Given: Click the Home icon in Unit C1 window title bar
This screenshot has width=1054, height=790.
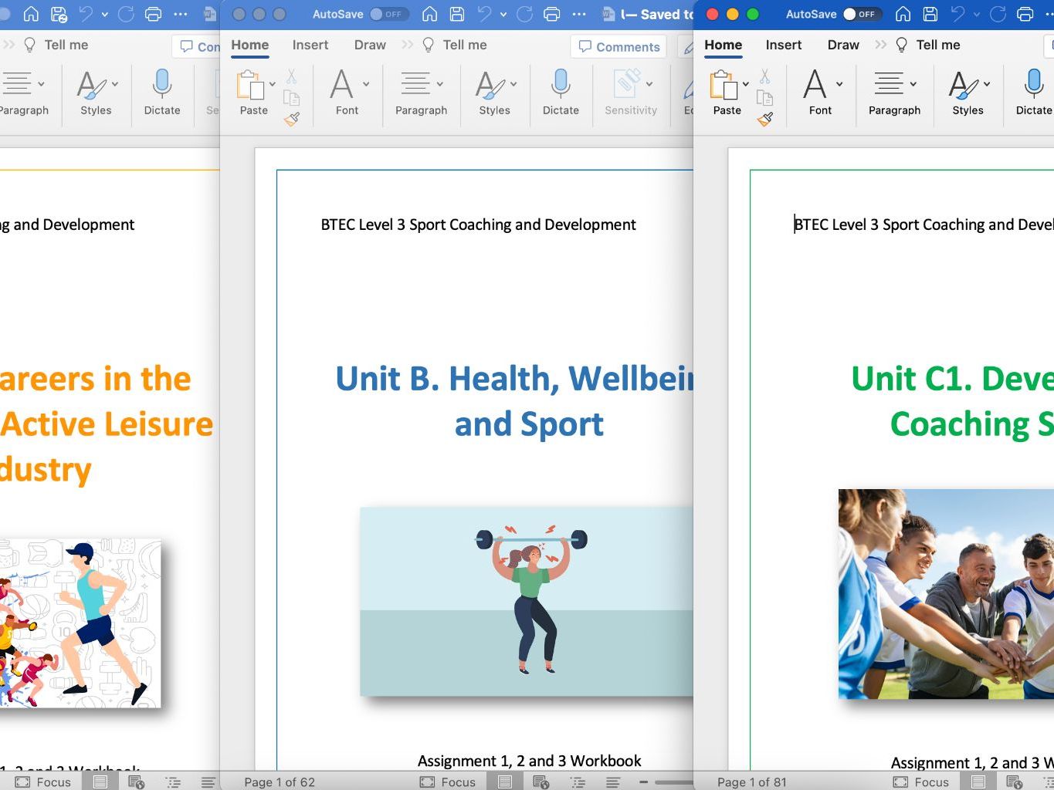Looking at the screenshot, I should (x=903, y=14).
